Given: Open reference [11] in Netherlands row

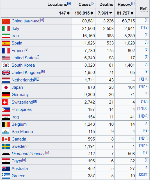Looking at the screenshot, I should point(146,79).
